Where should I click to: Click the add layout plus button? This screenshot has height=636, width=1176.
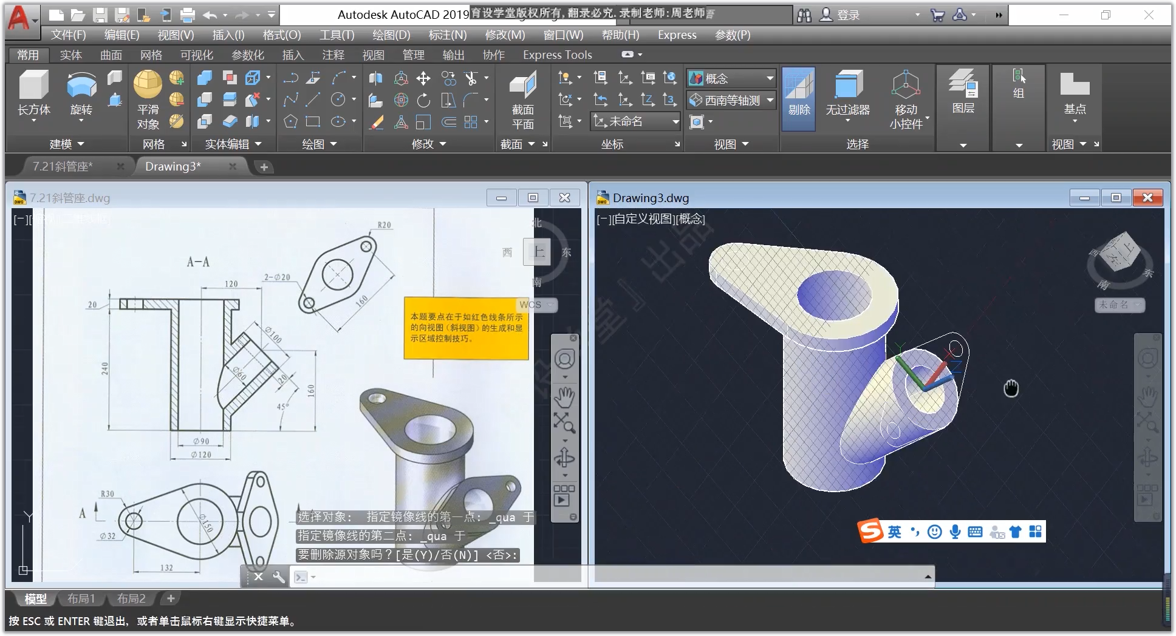(x=171, y=598)
